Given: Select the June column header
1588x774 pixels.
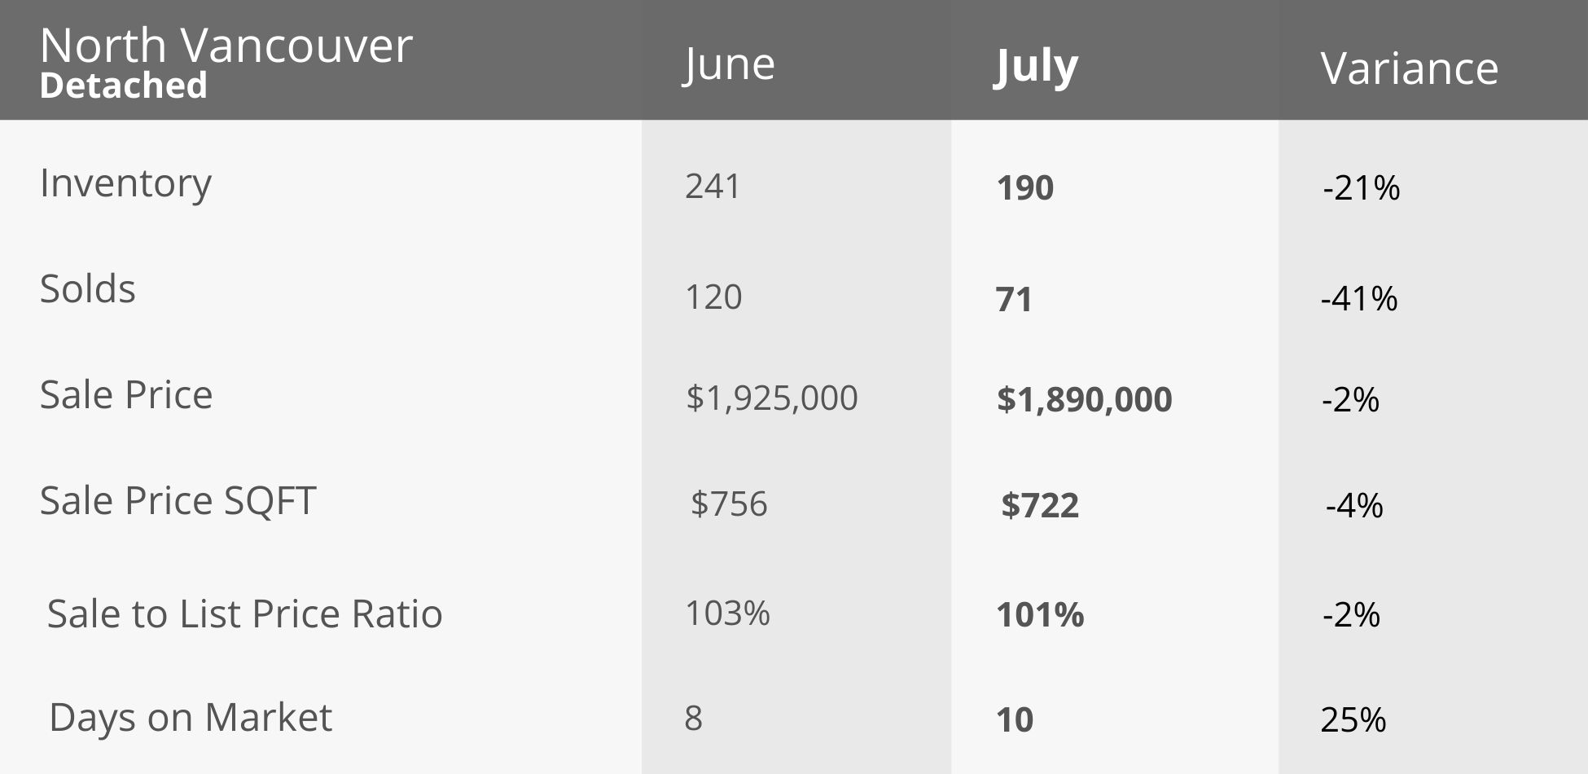Looking at the screenshot, I should (x=729, y=64).
